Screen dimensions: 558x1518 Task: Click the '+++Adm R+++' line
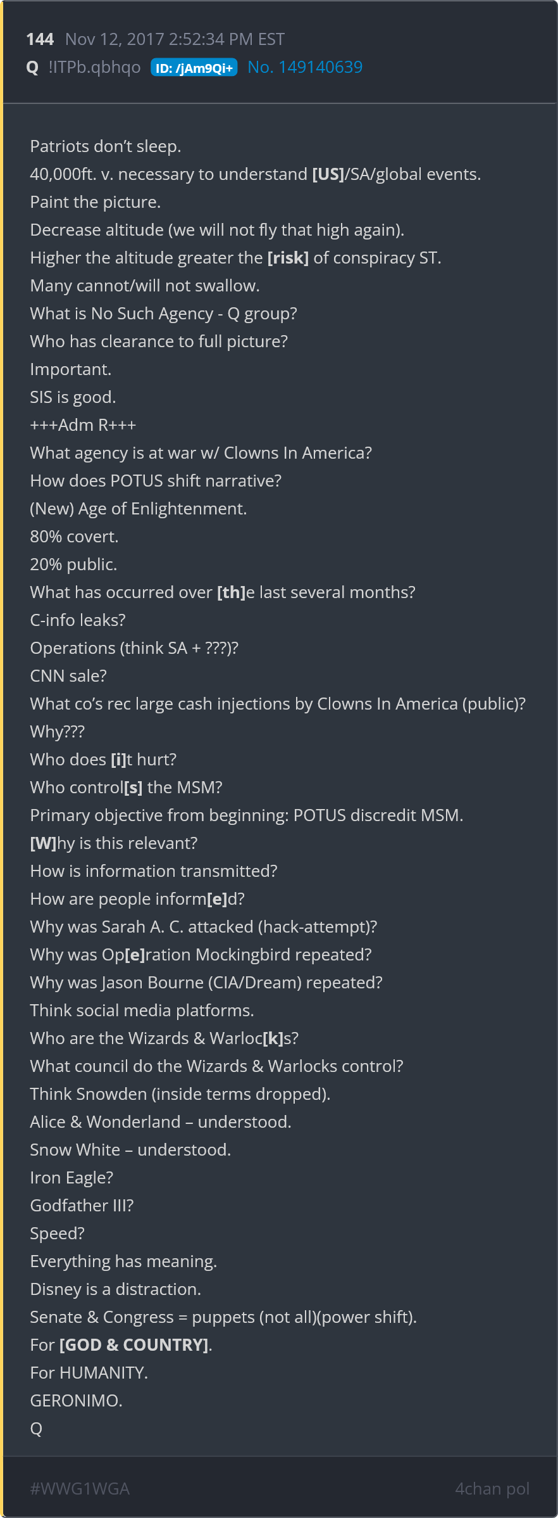[x=83, y=425]
